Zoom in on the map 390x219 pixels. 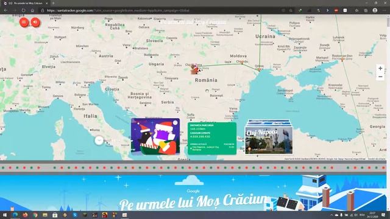pyautogui.click(x=380, y=68)
